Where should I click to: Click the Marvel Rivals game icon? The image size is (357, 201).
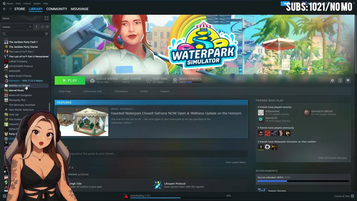click(x=6, y=90)
